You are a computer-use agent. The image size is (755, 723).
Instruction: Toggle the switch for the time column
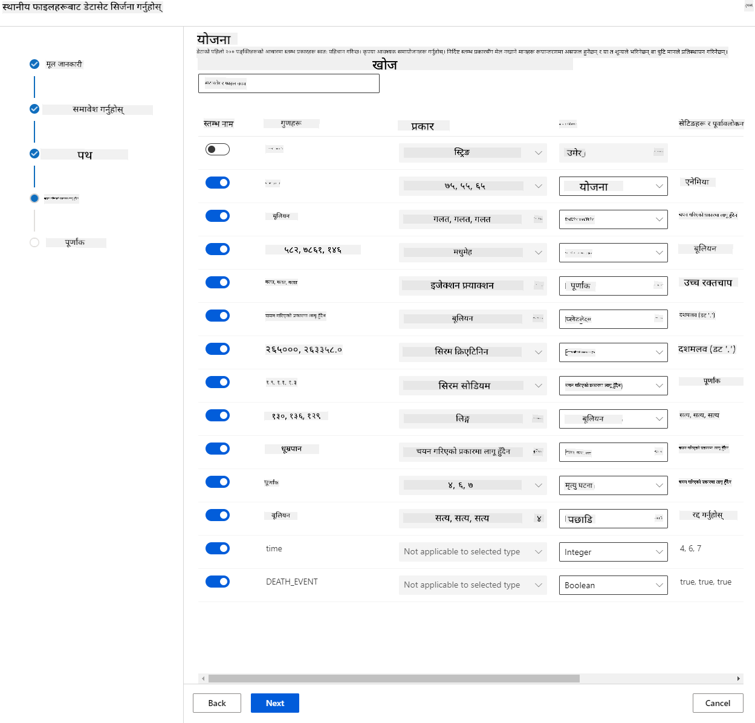pyautogui.click(x=218, y=548)
